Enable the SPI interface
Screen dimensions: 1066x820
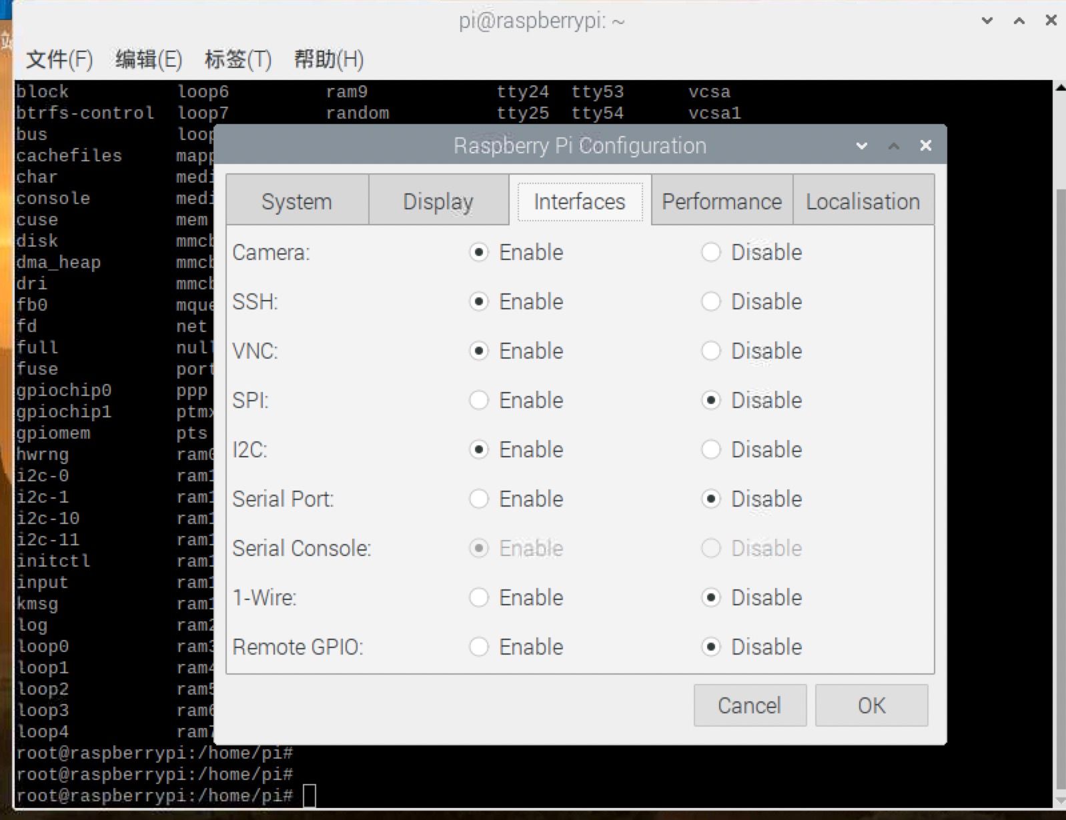click(x=479, y=401)
